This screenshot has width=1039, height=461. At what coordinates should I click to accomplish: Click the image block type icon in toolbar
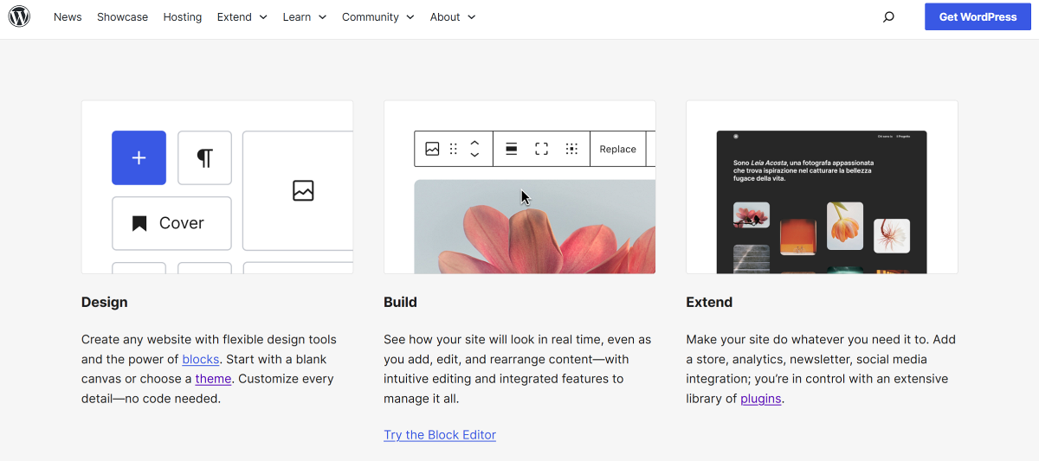(432, 149)
